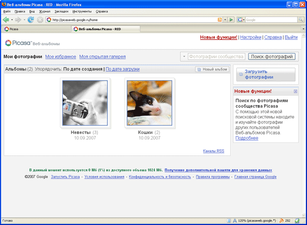
Task: Select the Веб-альбомы Picasa - RED tab
Action: (106, 29)
